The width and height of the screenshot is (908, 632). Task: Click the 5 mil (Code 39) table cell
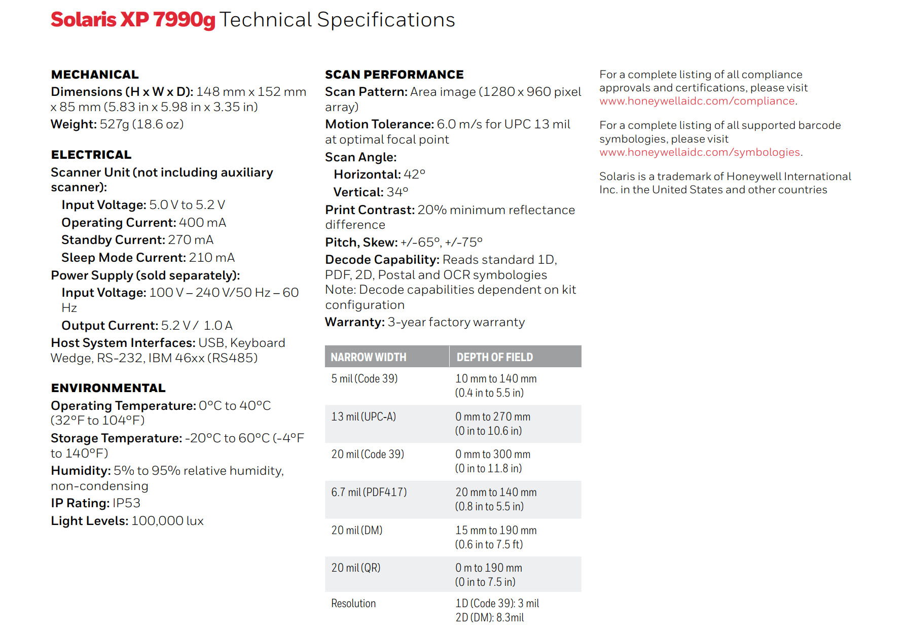[x=365, y=379]
